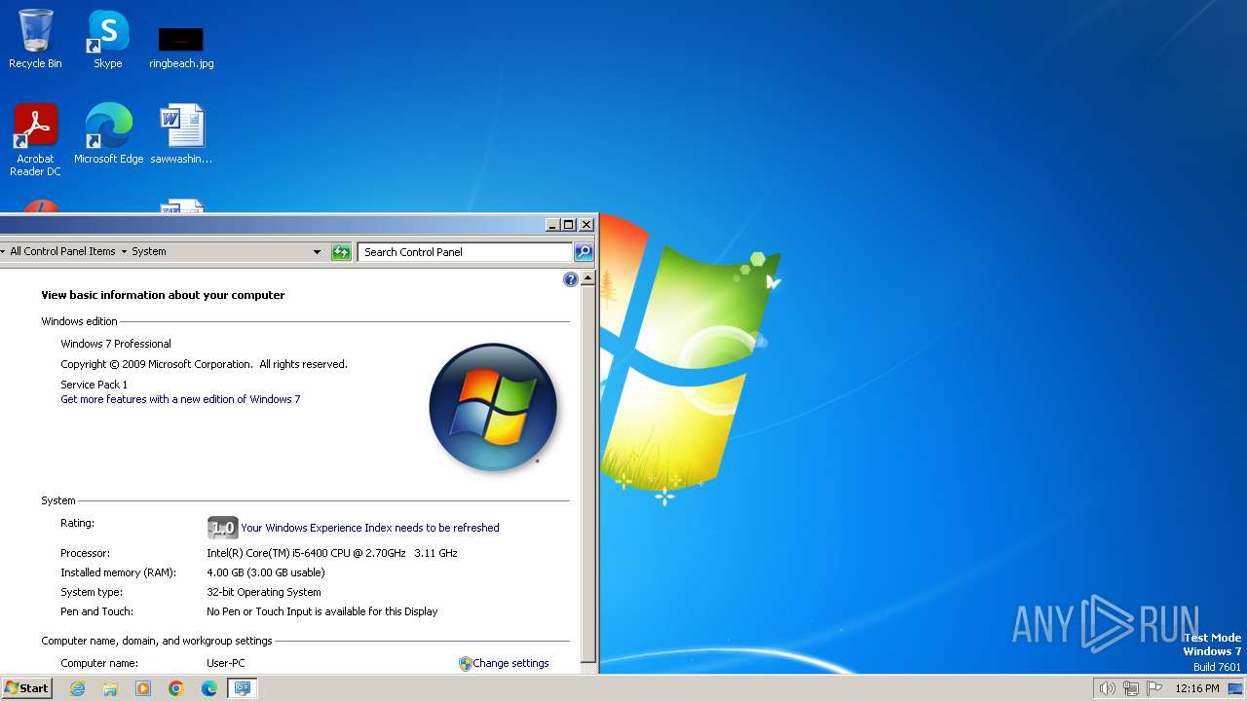1247x701 pixels.
Task: Click the Windows 7 Professional text
Action: 116,344
